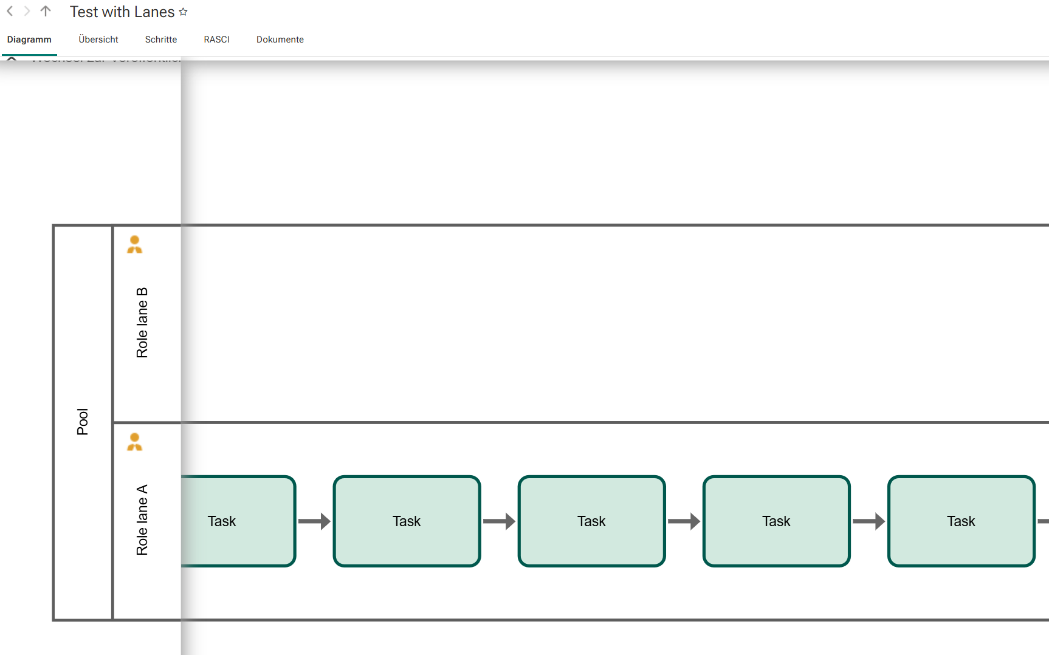Open the Schritte tab
This screenshot has width=1049, height=655.
click(161, 39)
